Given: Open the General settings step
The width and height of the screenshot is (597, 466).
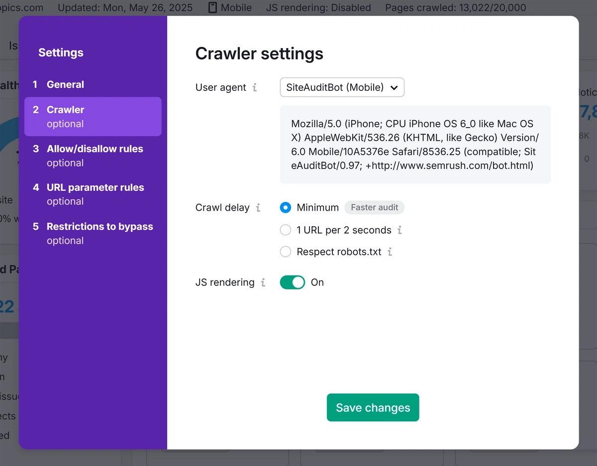Looking at the screenshot, I should (93, 84).
